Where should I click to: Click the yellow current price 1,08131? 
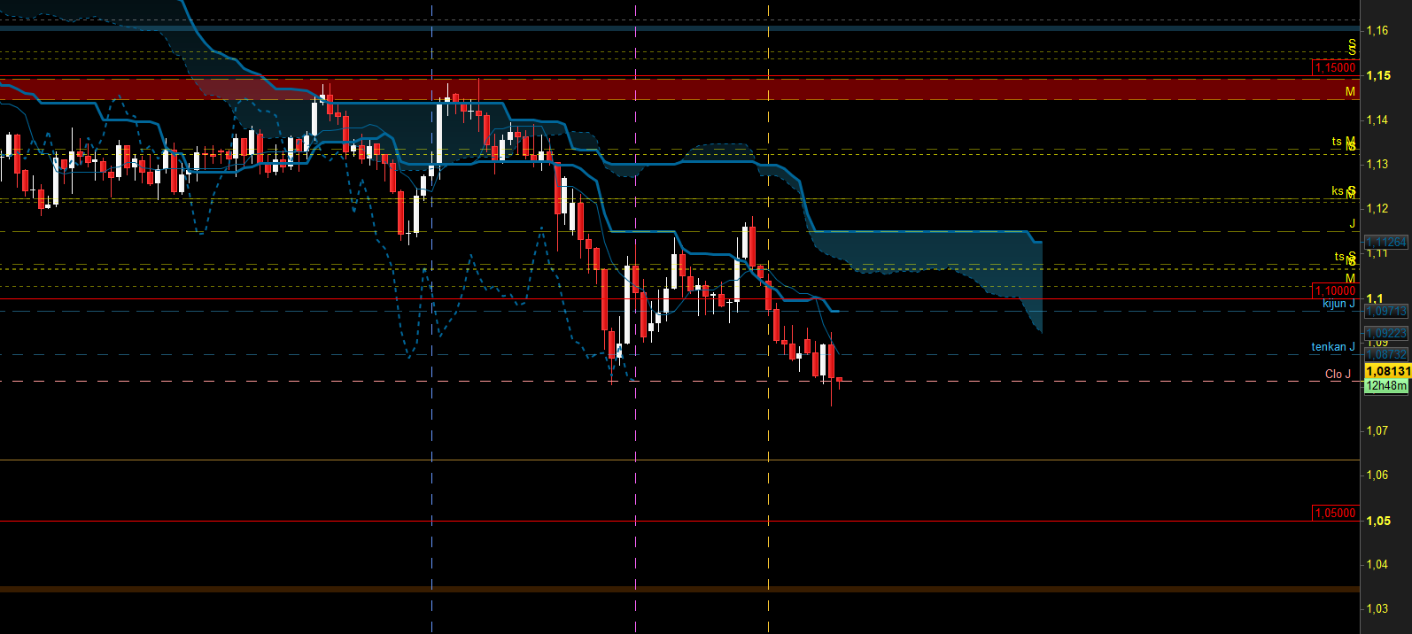click(1387, 371)
